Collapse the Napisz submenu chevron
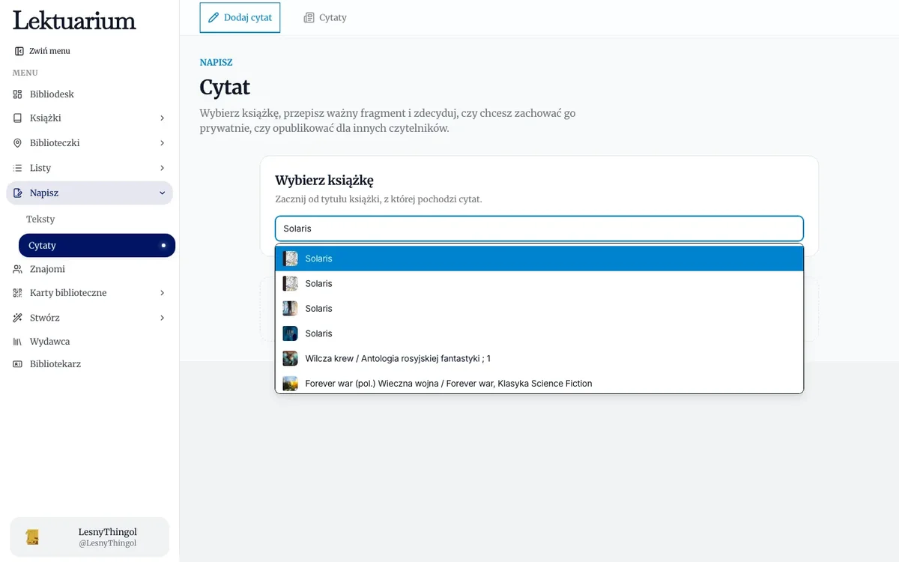899x562 pixels. coord(163,193)
